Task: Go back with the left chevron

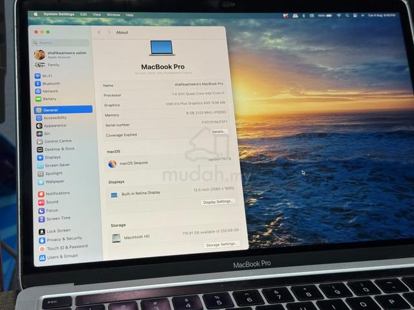Action: [99, 32]
